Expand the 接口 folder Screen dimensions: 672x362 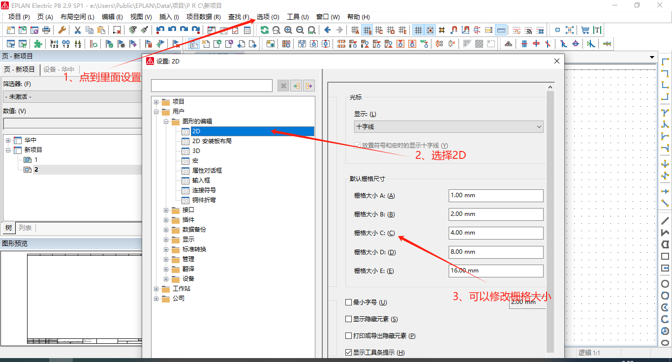click(x=166, y=210)
